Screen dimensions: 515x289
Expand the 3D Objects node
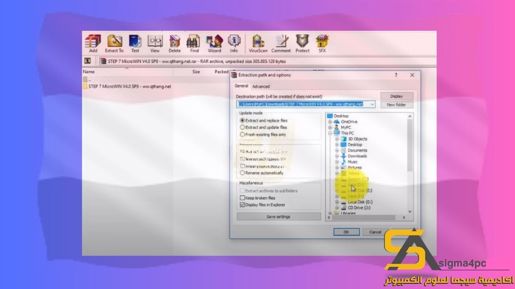[337, 139]
